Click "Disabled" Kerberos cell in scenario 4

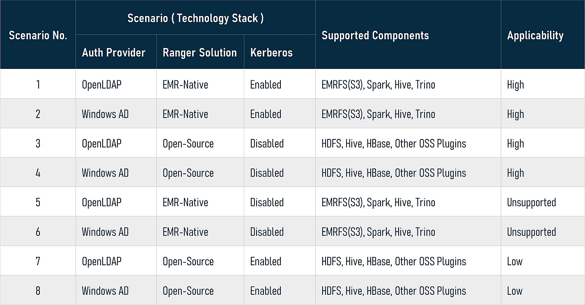click(267, 173)
